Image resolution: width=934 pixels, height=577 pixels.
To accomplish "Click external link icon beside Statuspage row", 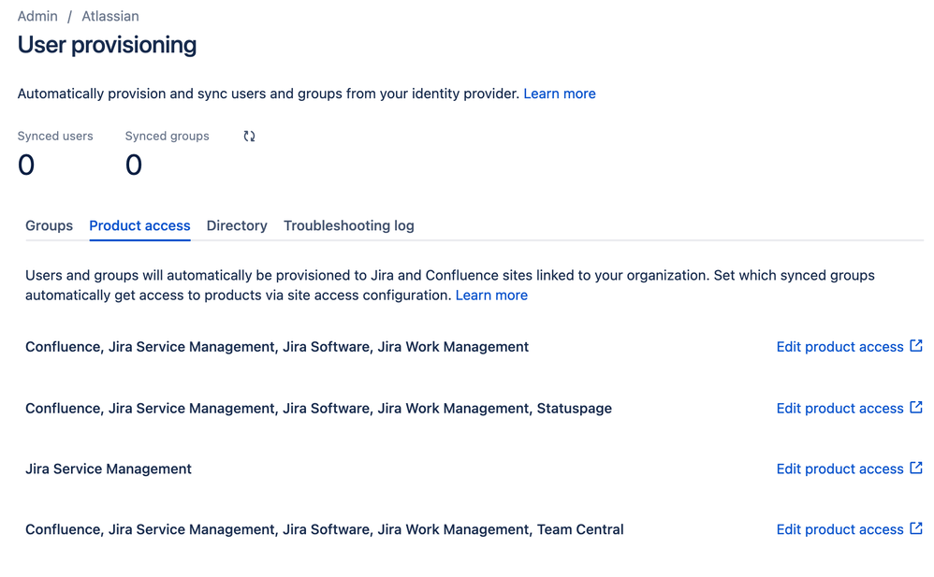I will [916, 408].
